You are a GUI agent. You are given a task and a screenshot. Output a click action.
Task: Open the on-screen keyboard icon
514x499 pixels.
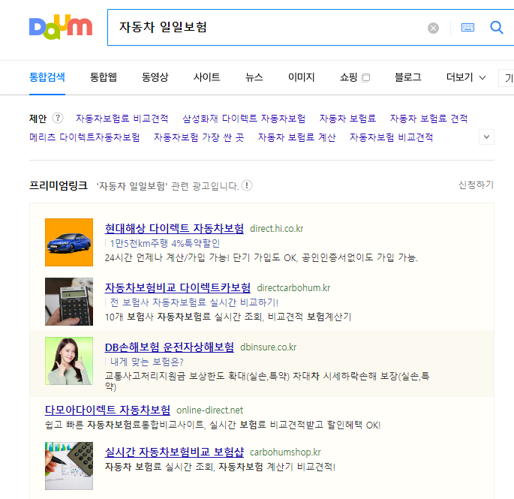[x=467, y=28]
